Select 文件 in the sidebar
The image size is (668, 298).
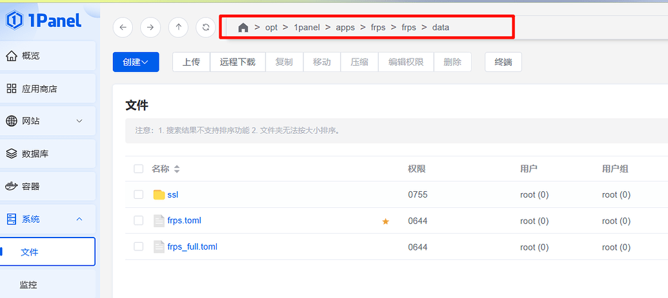point(48,252)
